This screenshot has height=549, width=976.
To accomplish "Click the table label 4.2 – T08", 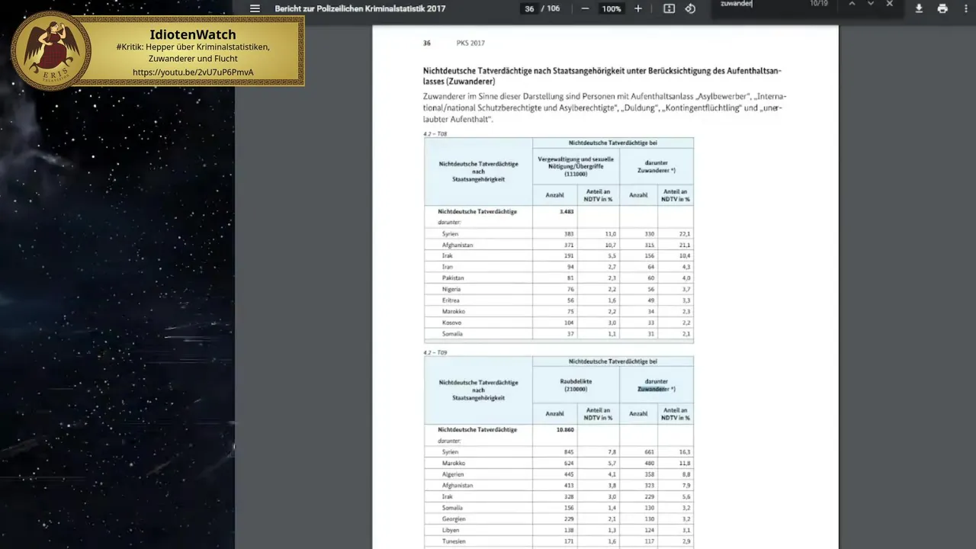I will (x=435, y=133).
